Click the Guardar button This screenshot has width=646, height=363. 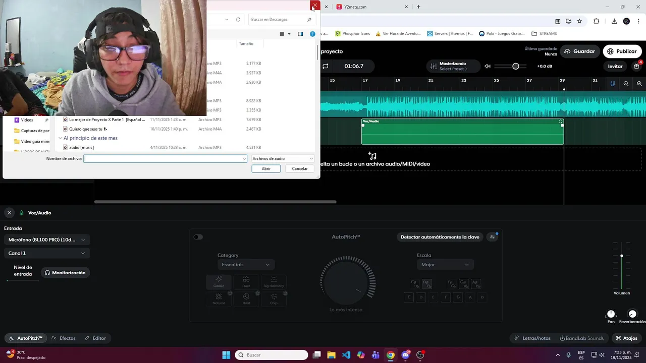(580, 51)
